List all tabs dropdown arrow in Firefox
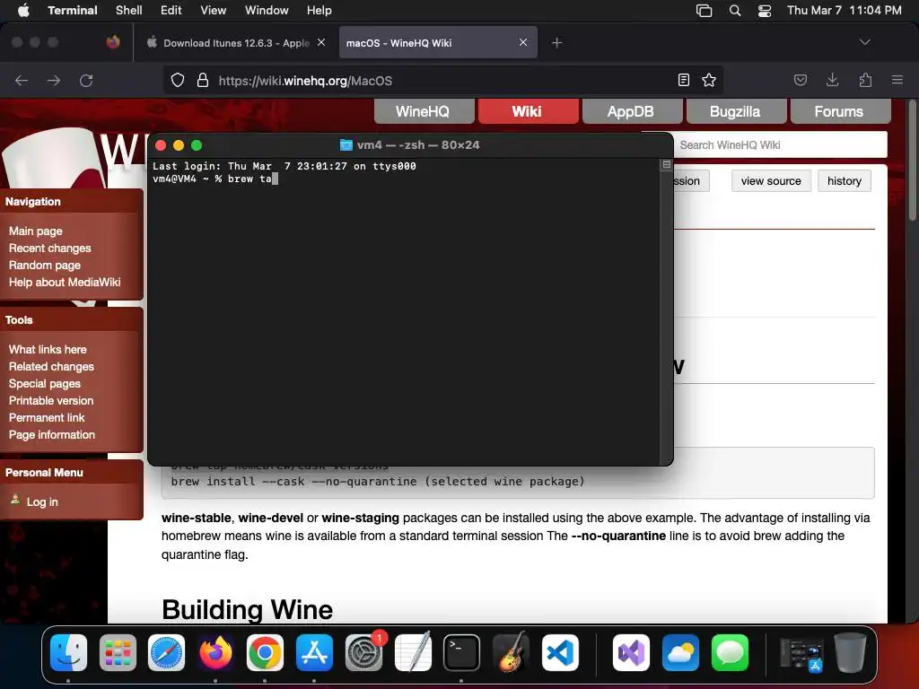This screenshot has height=689, width=919. coord(864,42)
